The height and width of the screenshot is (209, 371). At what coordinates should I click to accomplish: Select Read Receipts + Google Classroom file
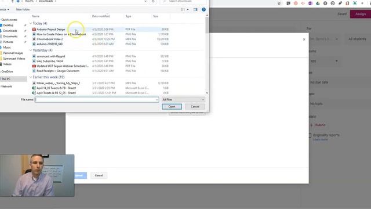point(58,71)
